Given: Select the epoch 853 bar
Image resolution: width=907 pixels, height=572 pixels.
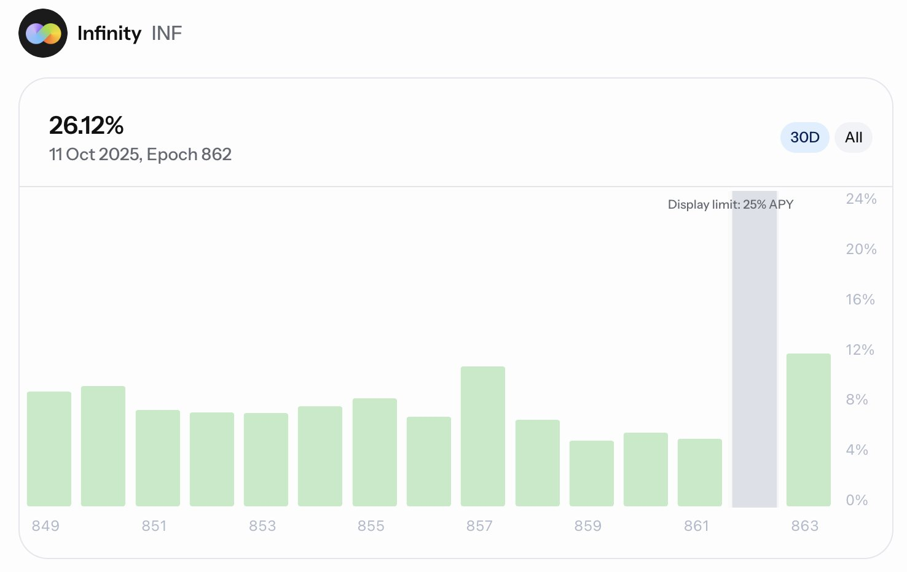Looking at the screenshot, I should [266, 460].
